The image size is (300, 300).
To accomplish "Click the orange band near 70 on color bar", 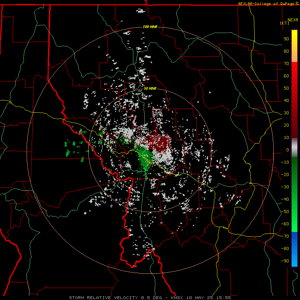I will [294, 56].
